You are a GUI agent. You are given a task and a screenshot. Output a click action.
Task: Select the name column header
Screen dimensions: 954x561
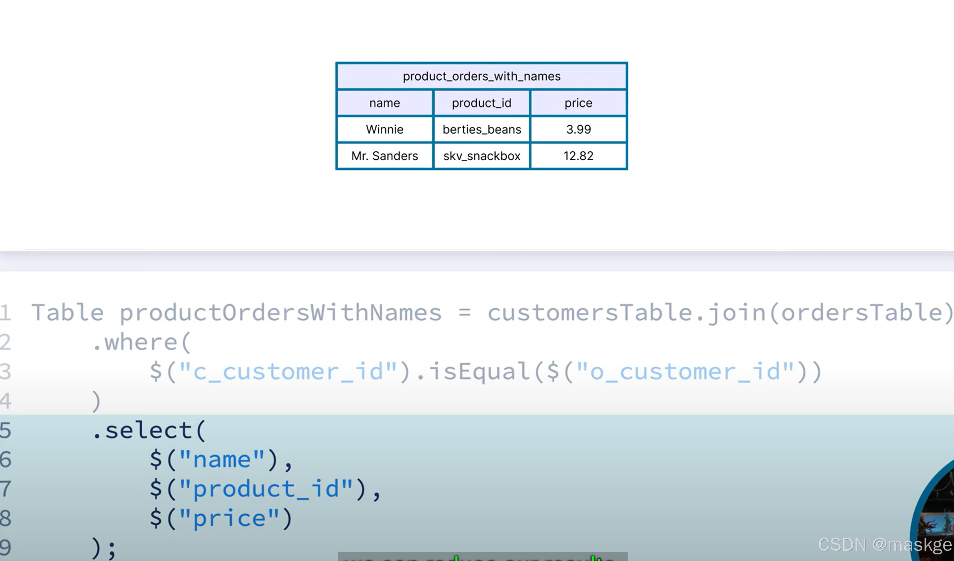(x=385, y=103)
